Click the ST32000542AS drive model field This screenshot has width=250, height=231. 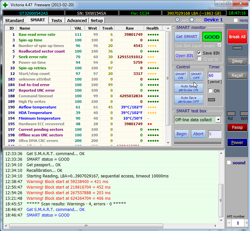click(34, 13)
